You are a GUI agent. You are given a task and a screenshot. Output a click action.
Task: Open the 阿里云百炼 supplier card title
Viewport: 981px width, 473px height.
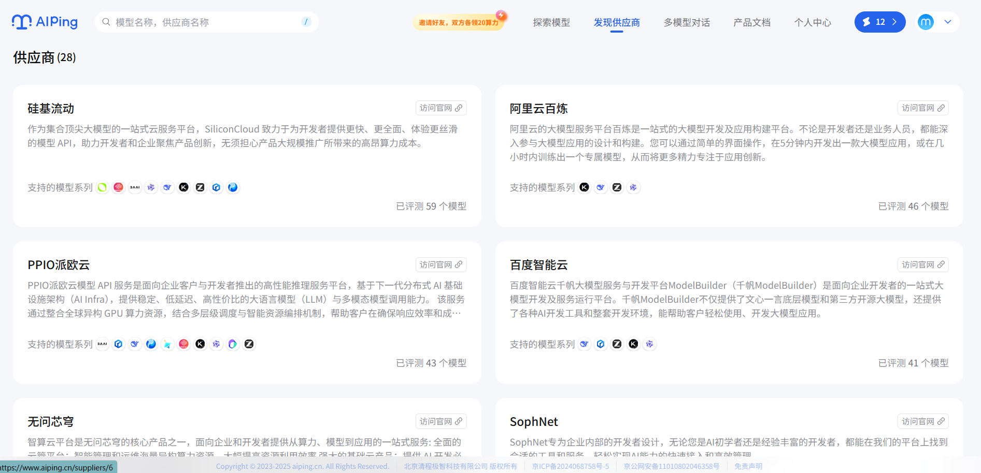(539, 108)
